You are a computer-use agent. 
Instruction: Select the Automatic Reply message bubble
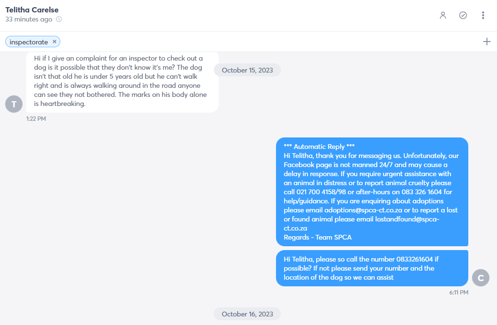point(372,192)
